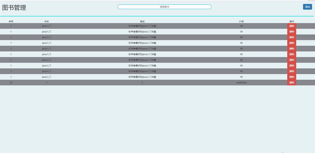The image size is (315, 153).
Task: Delete the first book in the table
Action: click(291, 26)
